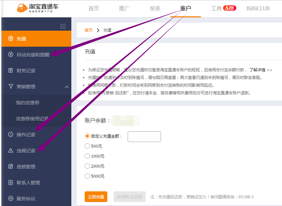
Task: Click the blurred 账户余额 value
Action: point(125,121)
